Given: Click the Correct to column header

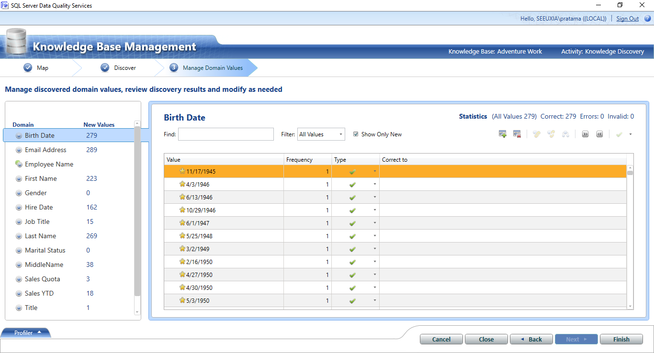Looking at the screenshot, I should [503, 159].
